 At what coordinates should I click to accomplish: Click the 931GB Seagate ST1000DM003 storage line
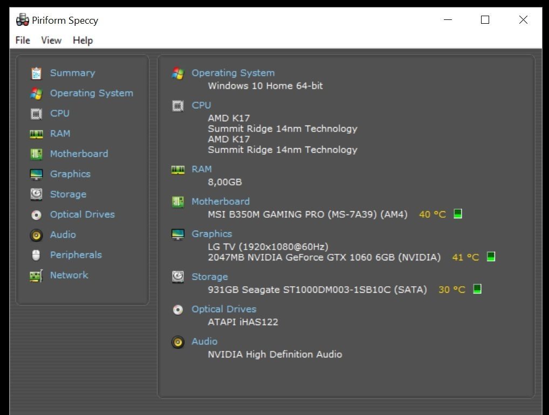[x=318, y=290]
